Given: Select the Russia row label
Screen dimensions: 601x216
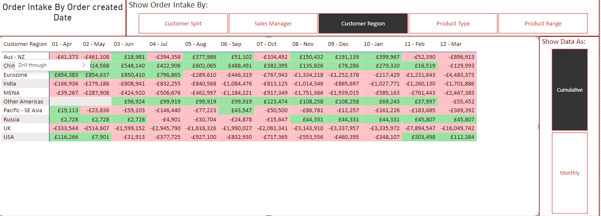Looking at the screenshot, I should [11, 120].
